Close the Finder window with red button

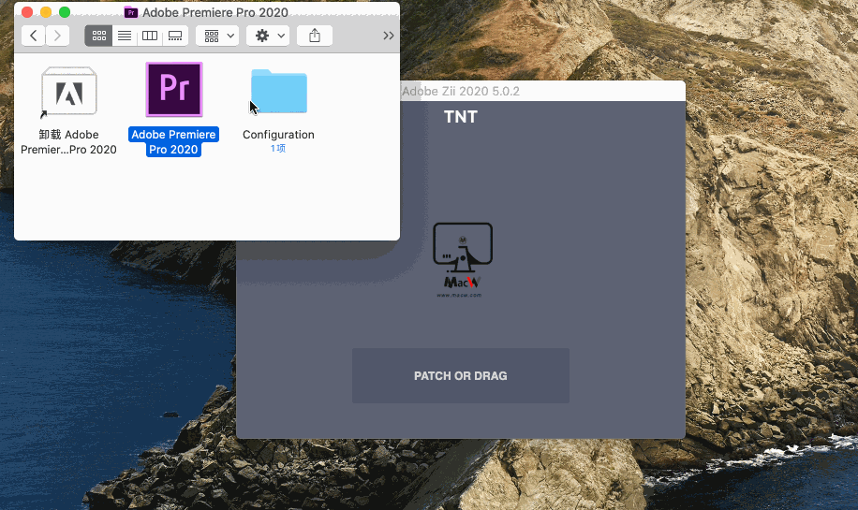(x=27, y=12)
